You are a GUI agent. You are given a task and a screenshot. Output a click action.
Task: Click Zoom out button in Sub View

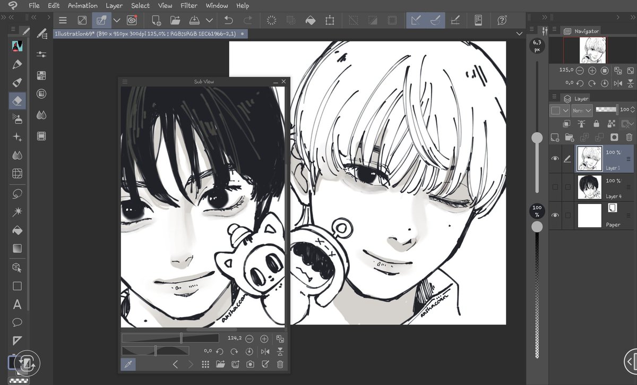tap(249, 338)
